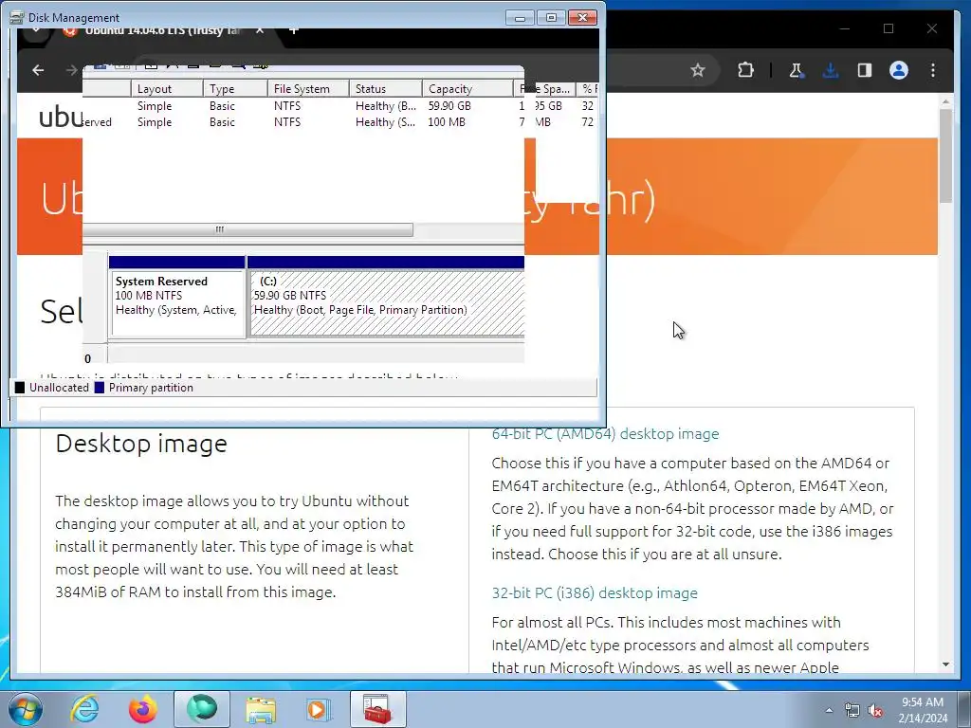Sort by Capacity column header
This screenshot has height=728, width=971.
point(467,88)
